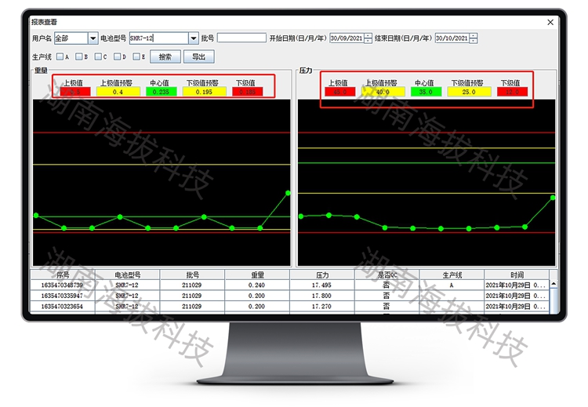Toggle production line B checkbox
This screenshot has width=588, height=407.
point(78,56)
